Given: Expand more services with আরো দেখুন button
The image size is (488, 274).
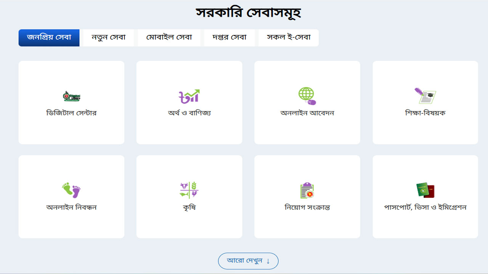Looking at the screenshot, I should coord(248,261).
